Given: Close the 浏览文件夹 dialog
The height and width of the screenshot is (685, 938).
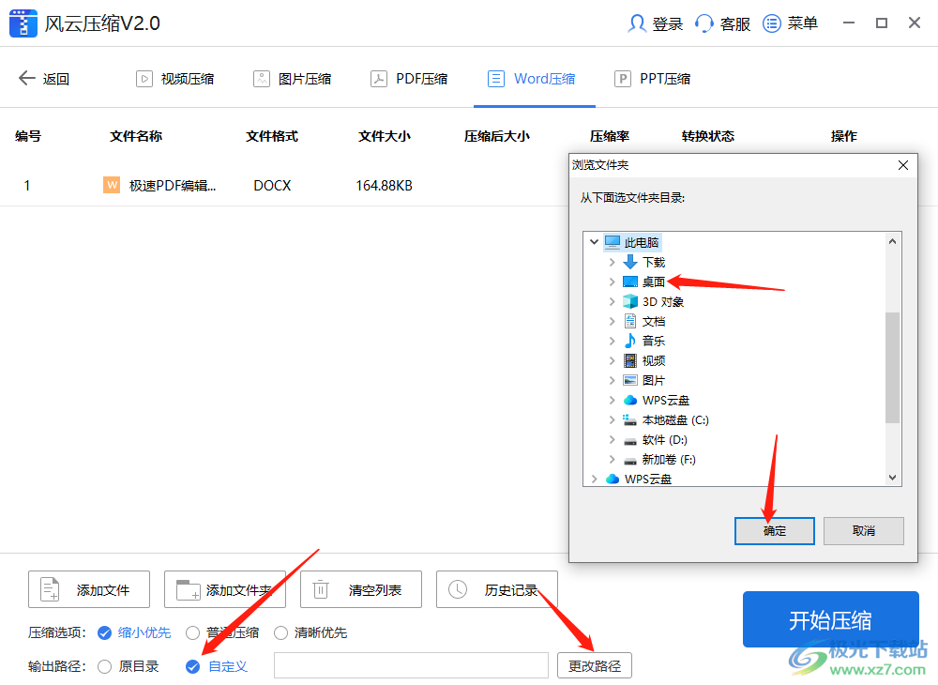Looking at the screenshot, I should [903, 165].
